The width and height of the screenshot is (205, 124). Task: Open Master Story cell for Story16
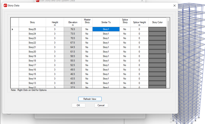[87, 70]
